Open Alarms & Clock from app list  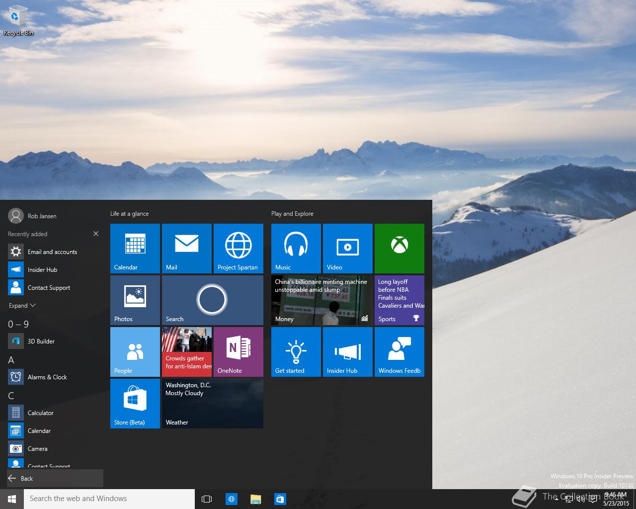pyautogui.click(x=55, y=377)
